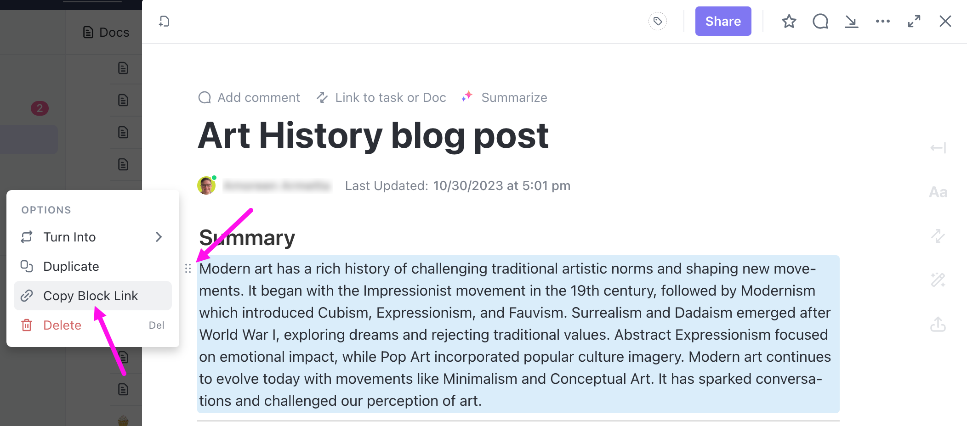Viewport: 967px width, 426px height.
Task: Open the three-dots more options menu
Action: pyautogui.click(x=882, y=21)
